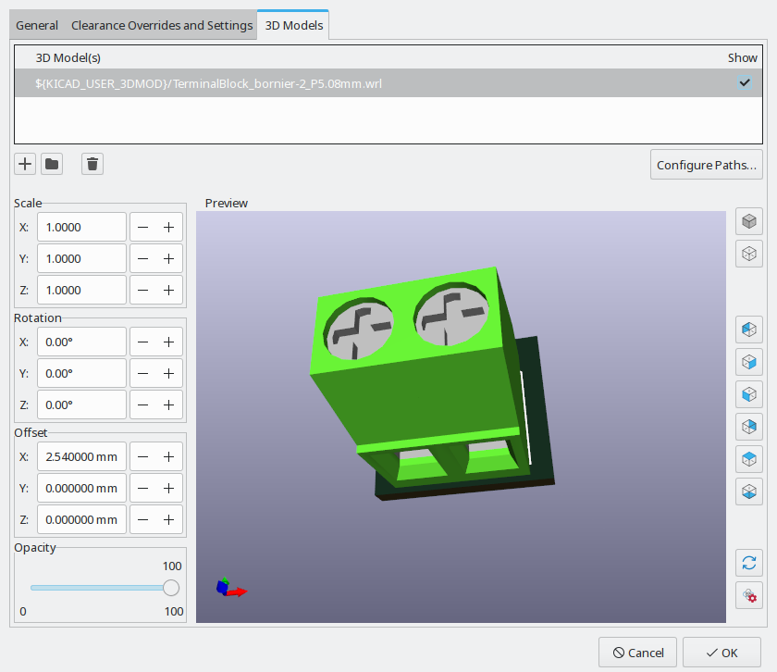Open preview settings via the red gear icon

748,595
